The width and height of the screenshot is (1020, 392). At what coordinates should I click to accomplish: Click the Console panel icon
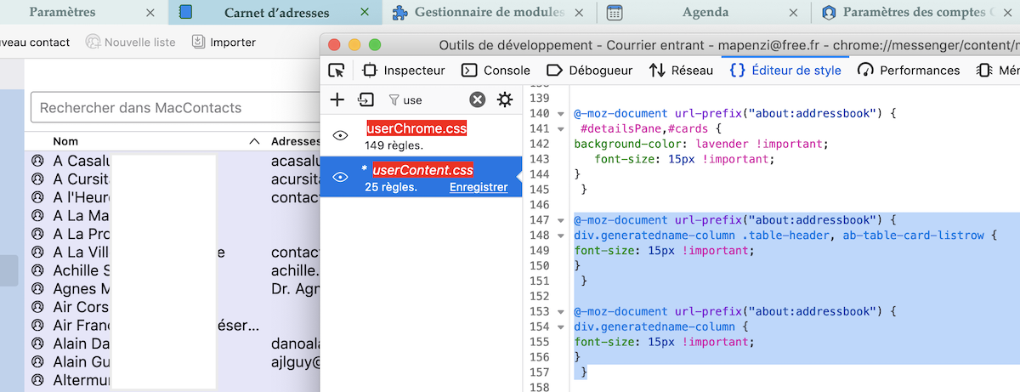tap(469, 71)
